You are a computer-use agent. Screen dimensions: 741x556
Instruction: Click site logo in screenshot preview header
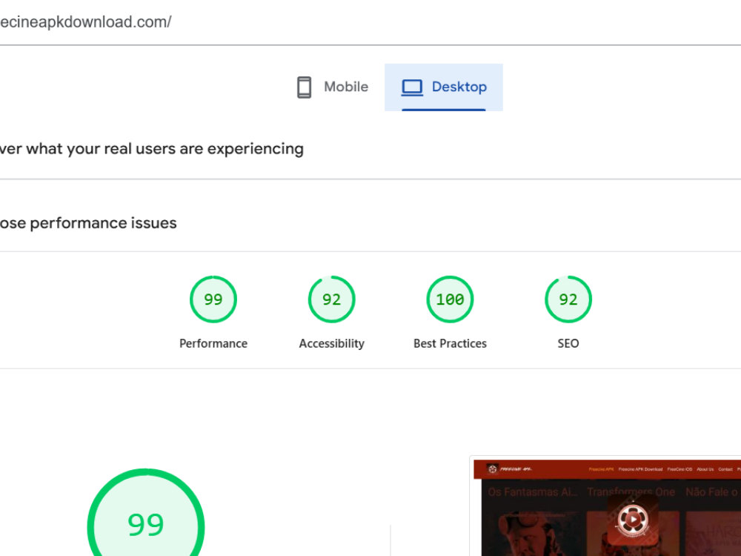pos(508,469)
